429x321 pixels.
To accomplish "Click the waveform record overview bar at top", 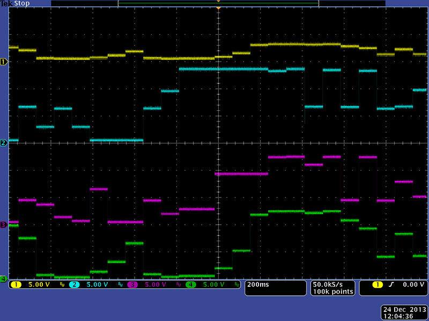I will point(218,3).
